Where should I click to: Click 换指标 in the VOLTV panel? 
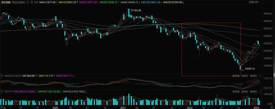254,91
